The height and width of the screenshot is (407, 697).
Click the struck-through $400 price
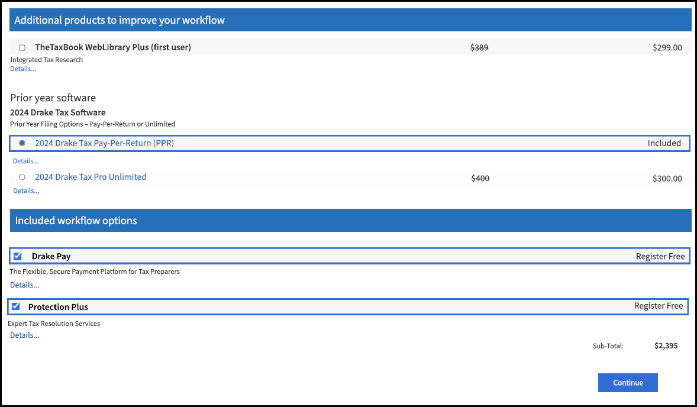[x=480, y=179]
